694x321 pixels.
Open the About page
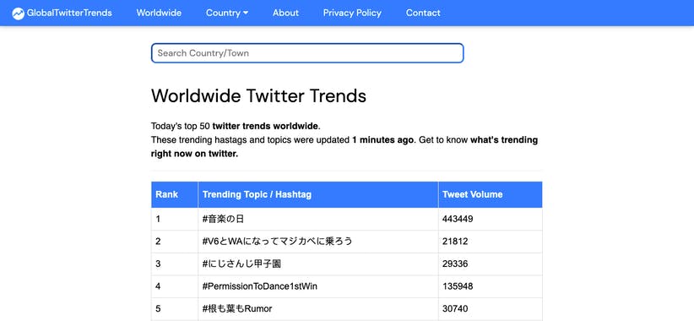tap(285, 13)
